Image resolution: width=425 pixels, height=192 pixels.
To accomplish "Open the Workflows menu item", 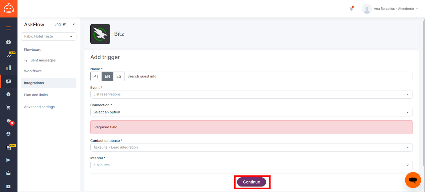I will (33, 71).
